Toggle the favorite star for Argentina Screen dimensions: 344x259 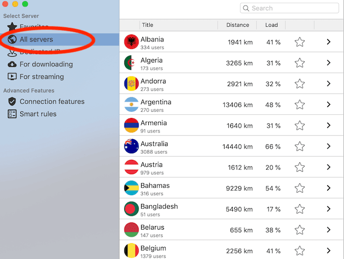pyautogui.click(x=299, y=105)
